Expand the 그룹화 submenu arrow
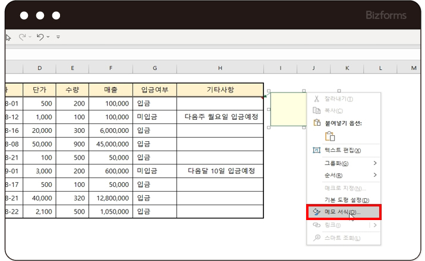The width and height of the screenshot is (425, 261). pos(374,163)
